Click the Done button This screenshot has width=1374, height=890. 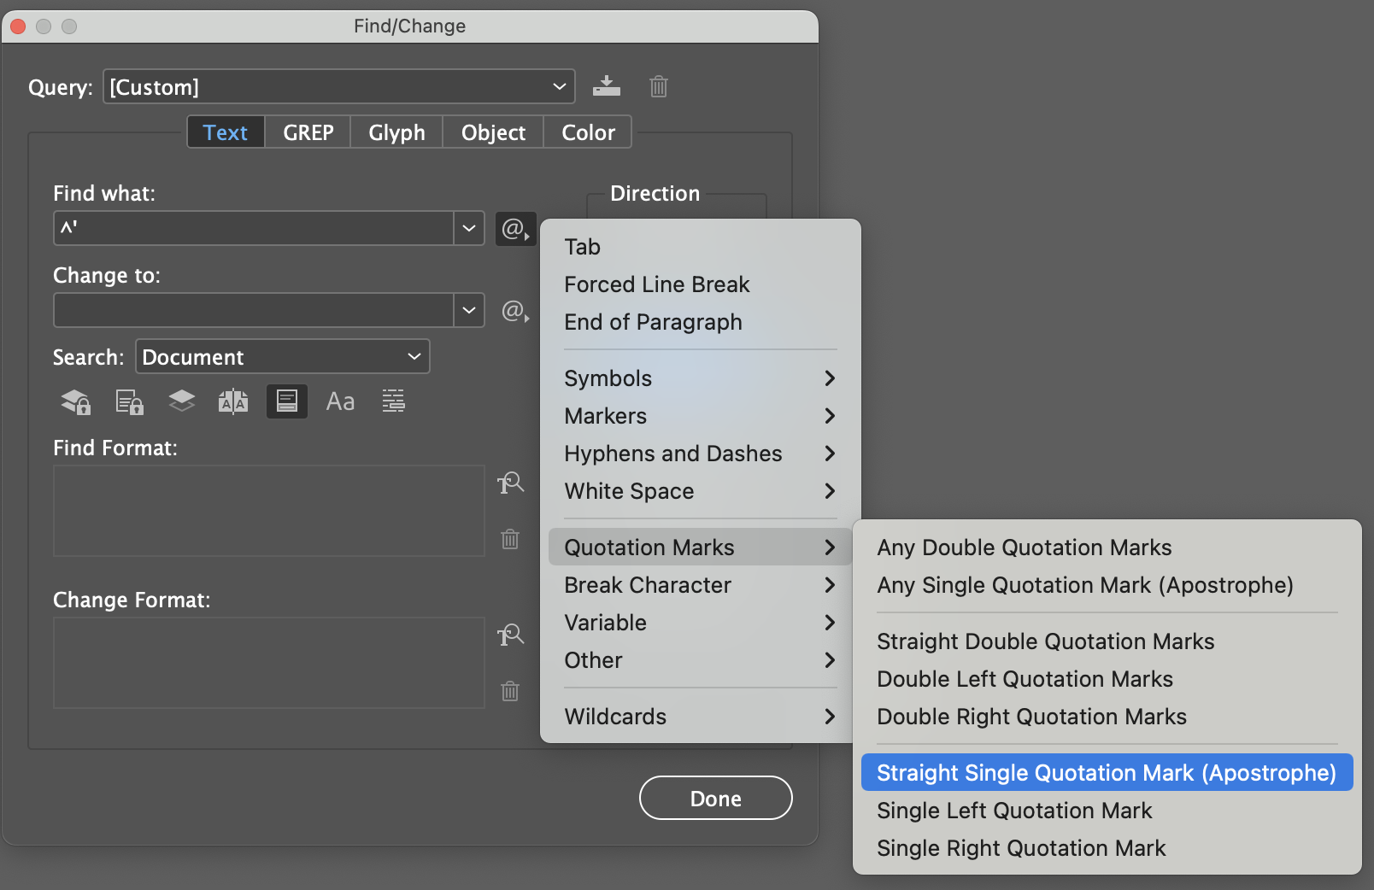[x=715, y=797]
